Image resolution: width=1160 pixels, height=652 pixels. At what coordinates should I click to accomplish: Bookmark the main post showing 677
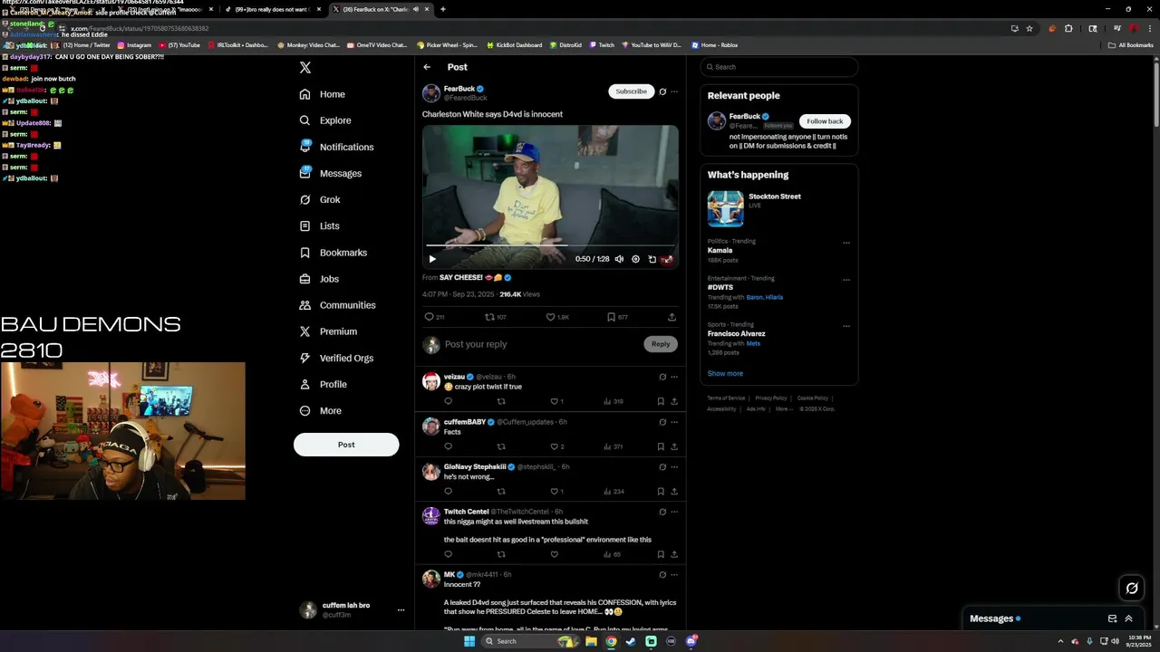coord(617,317)
